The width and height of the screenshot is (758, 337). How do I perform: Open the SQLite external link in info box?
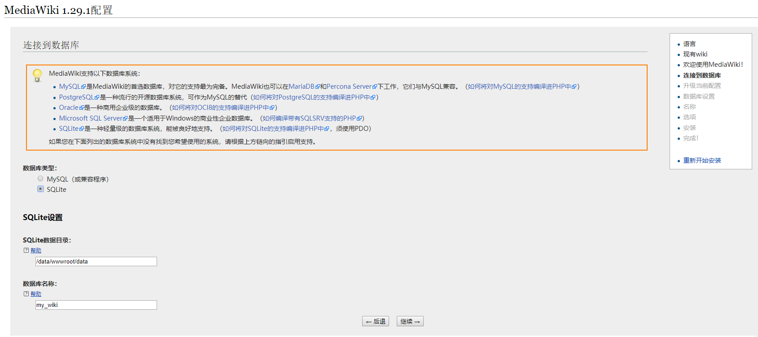[71, 129]
